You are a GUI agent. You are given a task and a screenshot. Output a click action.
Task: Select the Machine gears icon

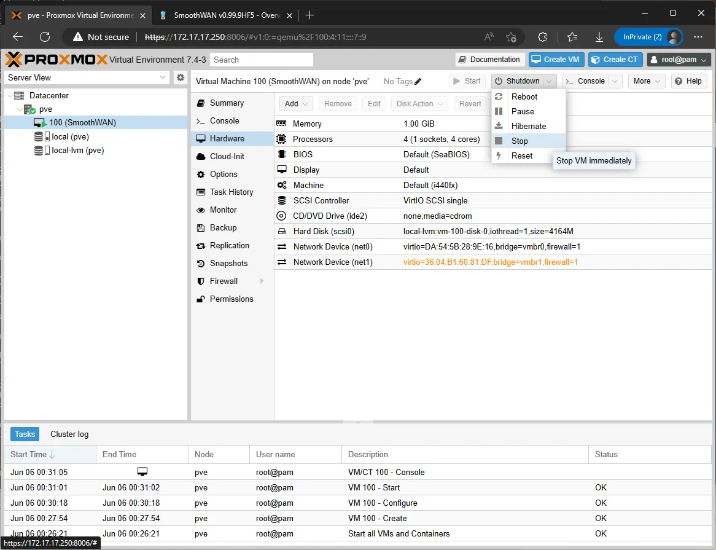point(282,185)
